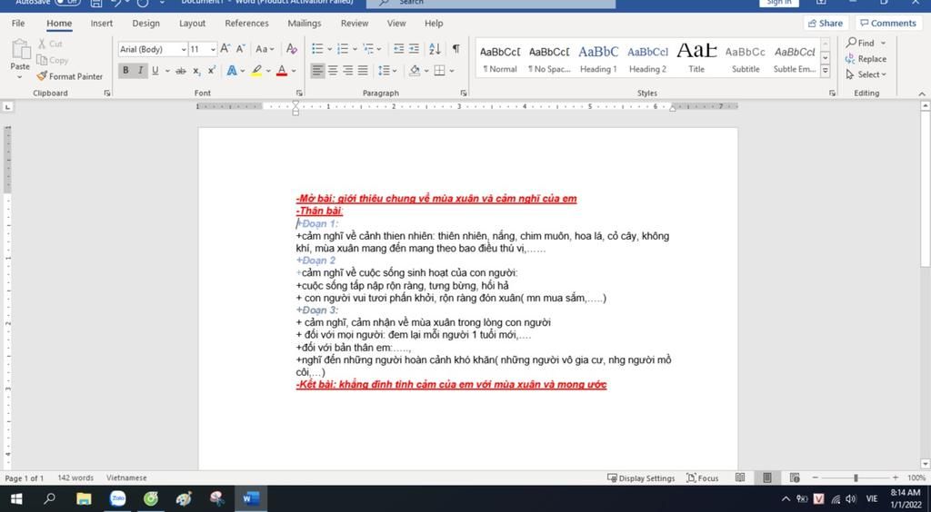Switch to Read Mode view
This screenshot has height=512, width=931.
pyautogui.click(x=740, y=478)
